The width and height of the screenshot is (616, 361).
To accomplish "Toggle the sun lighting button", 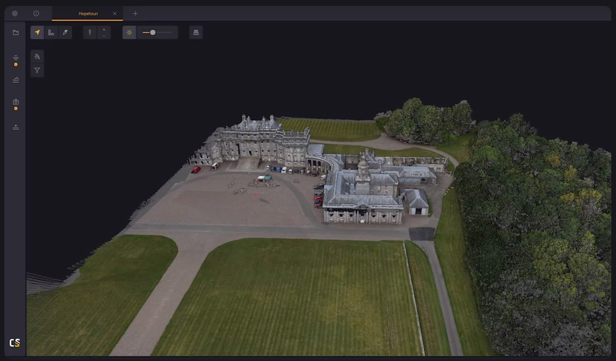I will [129, 32].
